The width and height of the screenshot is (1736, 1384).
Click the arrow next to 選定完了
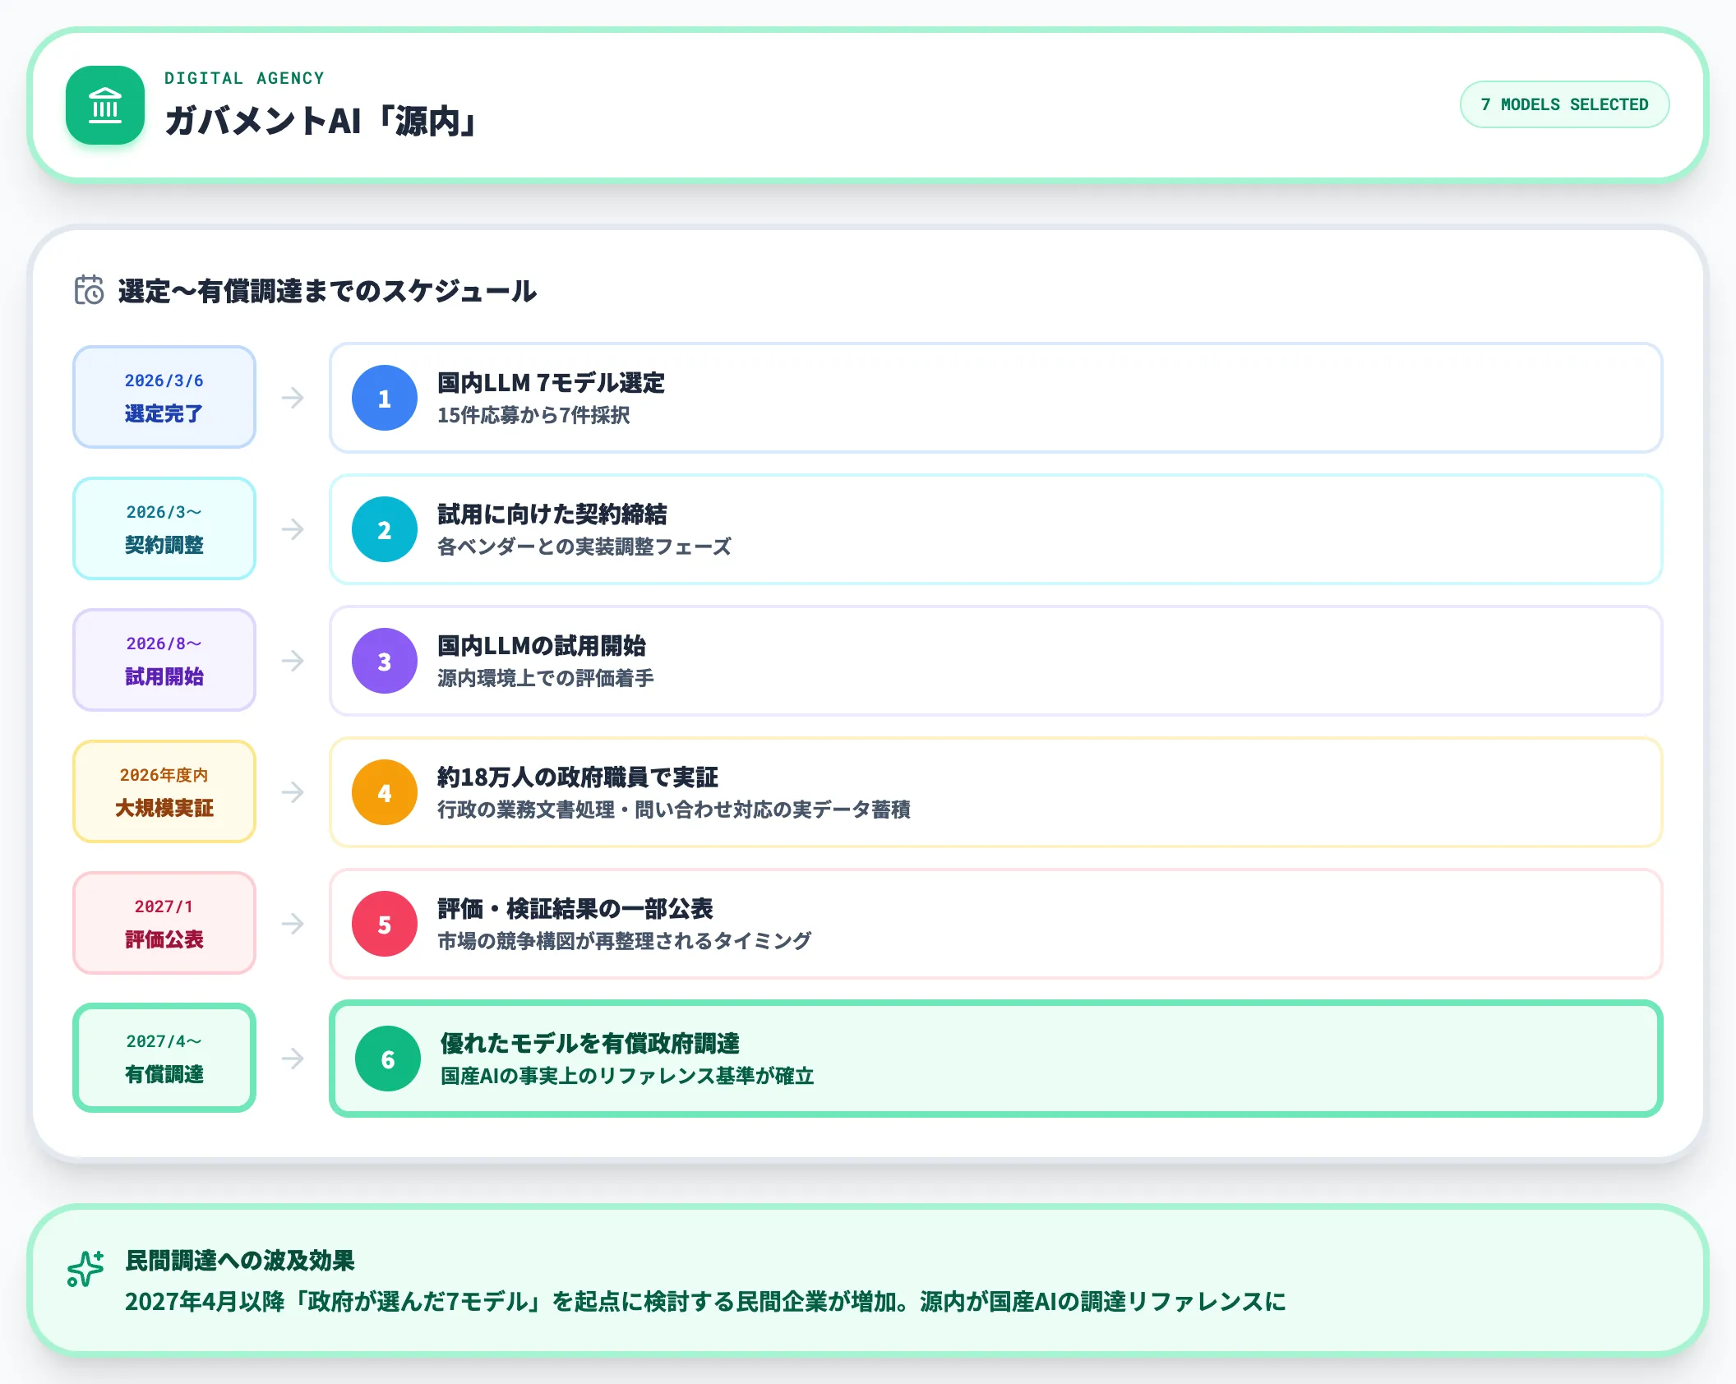coord(293,398)
